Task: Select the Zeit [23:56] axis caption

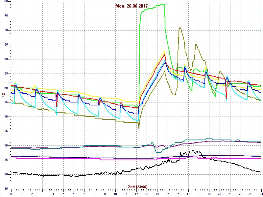Action: click(x=138, y=187)
